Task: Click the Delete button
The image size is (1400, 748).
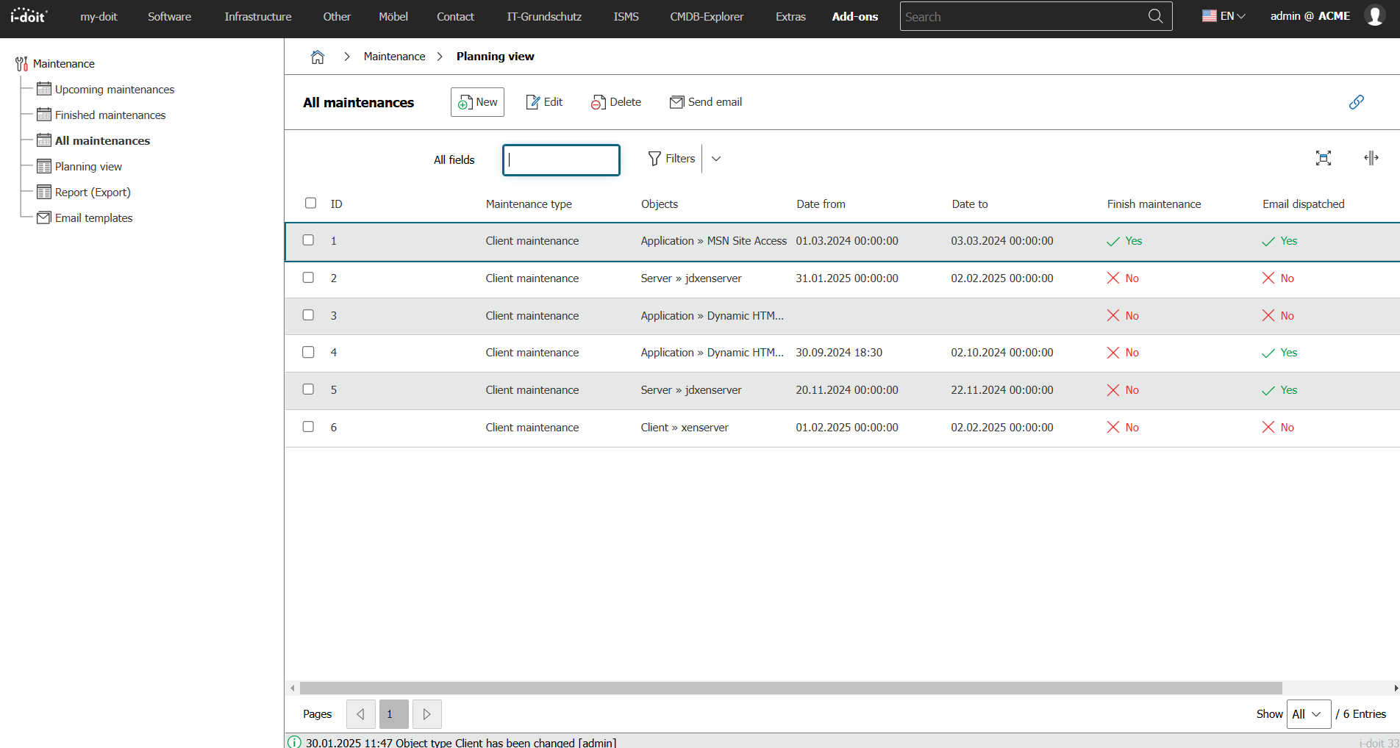Action: 616,102
